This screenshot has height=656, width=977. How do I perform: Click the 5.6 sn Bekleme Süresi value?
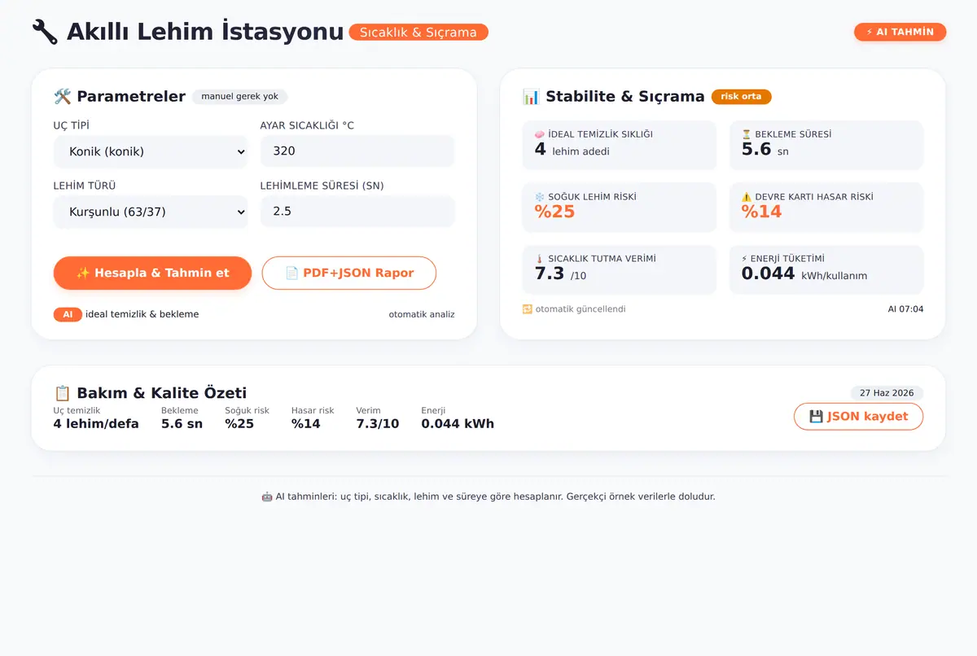click(x=765, y=150)
